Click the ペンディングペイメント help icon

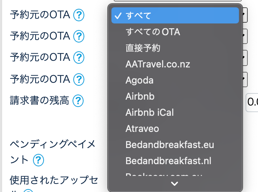coord(38,160)
